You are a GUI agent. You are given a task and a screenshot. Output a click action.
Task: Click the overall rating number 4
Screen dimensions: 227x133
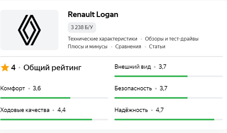[x=13, y=67]
